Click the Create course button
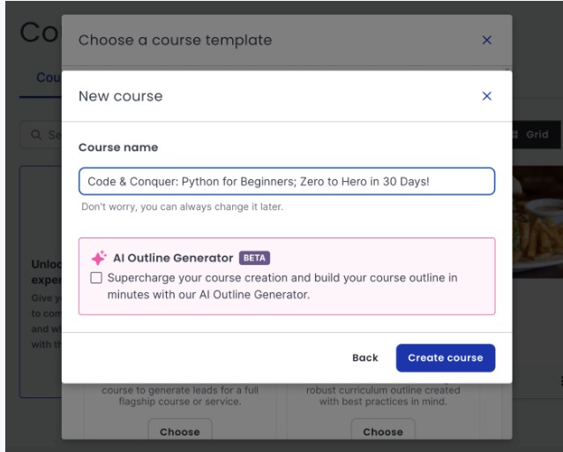Screen dimensions: 563x452 click(x=446, y=358)
